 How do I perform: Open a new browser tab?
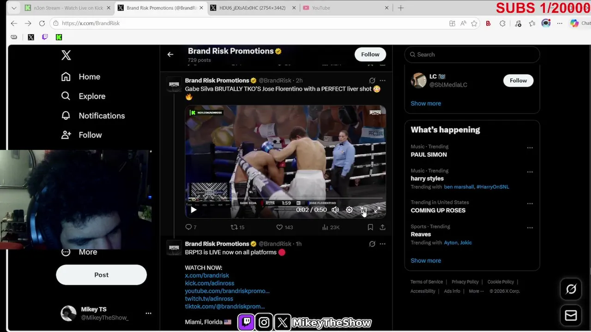pos(401,8)
